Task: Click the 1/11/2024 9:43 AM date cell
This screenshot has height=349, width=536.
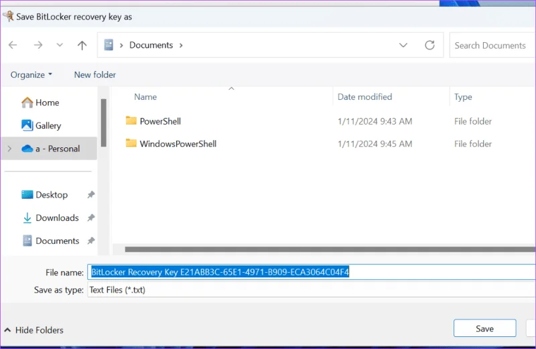Action: (375, 121)
